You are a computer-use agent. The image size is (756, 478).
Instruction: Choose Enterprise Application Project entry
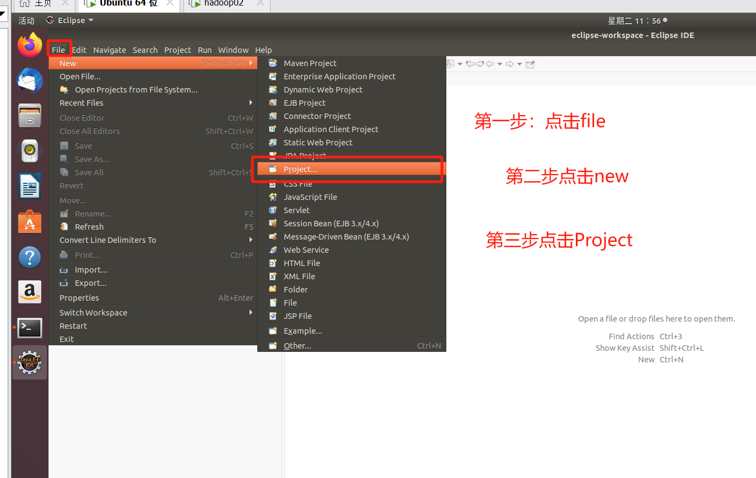(x=352, y=77)
